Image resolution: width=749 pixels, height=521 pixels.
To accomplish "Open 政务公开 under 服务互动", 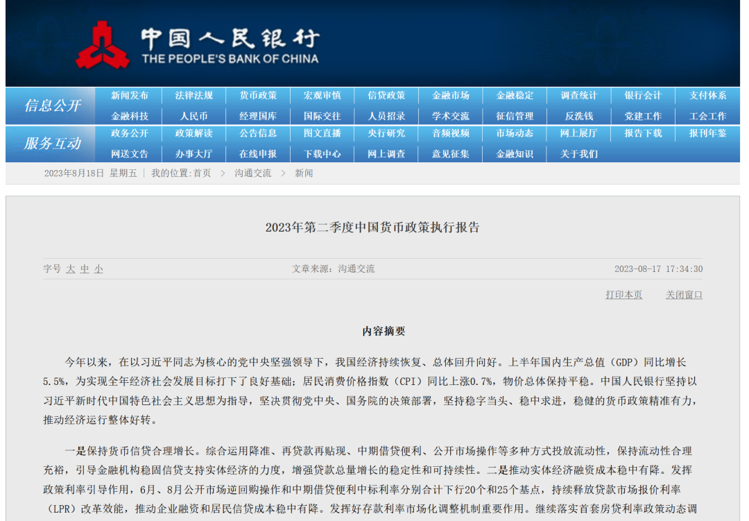I will [130, 133].
